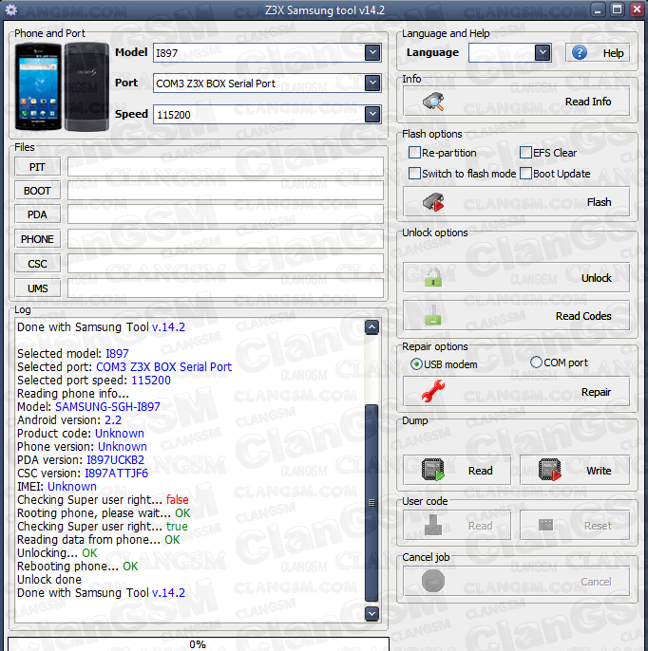Click log line 'Rebooting phone... OK'

tap(77, 566)
